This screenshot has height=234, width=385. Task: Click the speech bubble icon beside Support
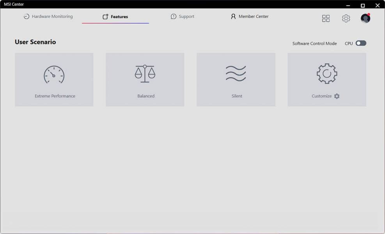tap(174, 17)
